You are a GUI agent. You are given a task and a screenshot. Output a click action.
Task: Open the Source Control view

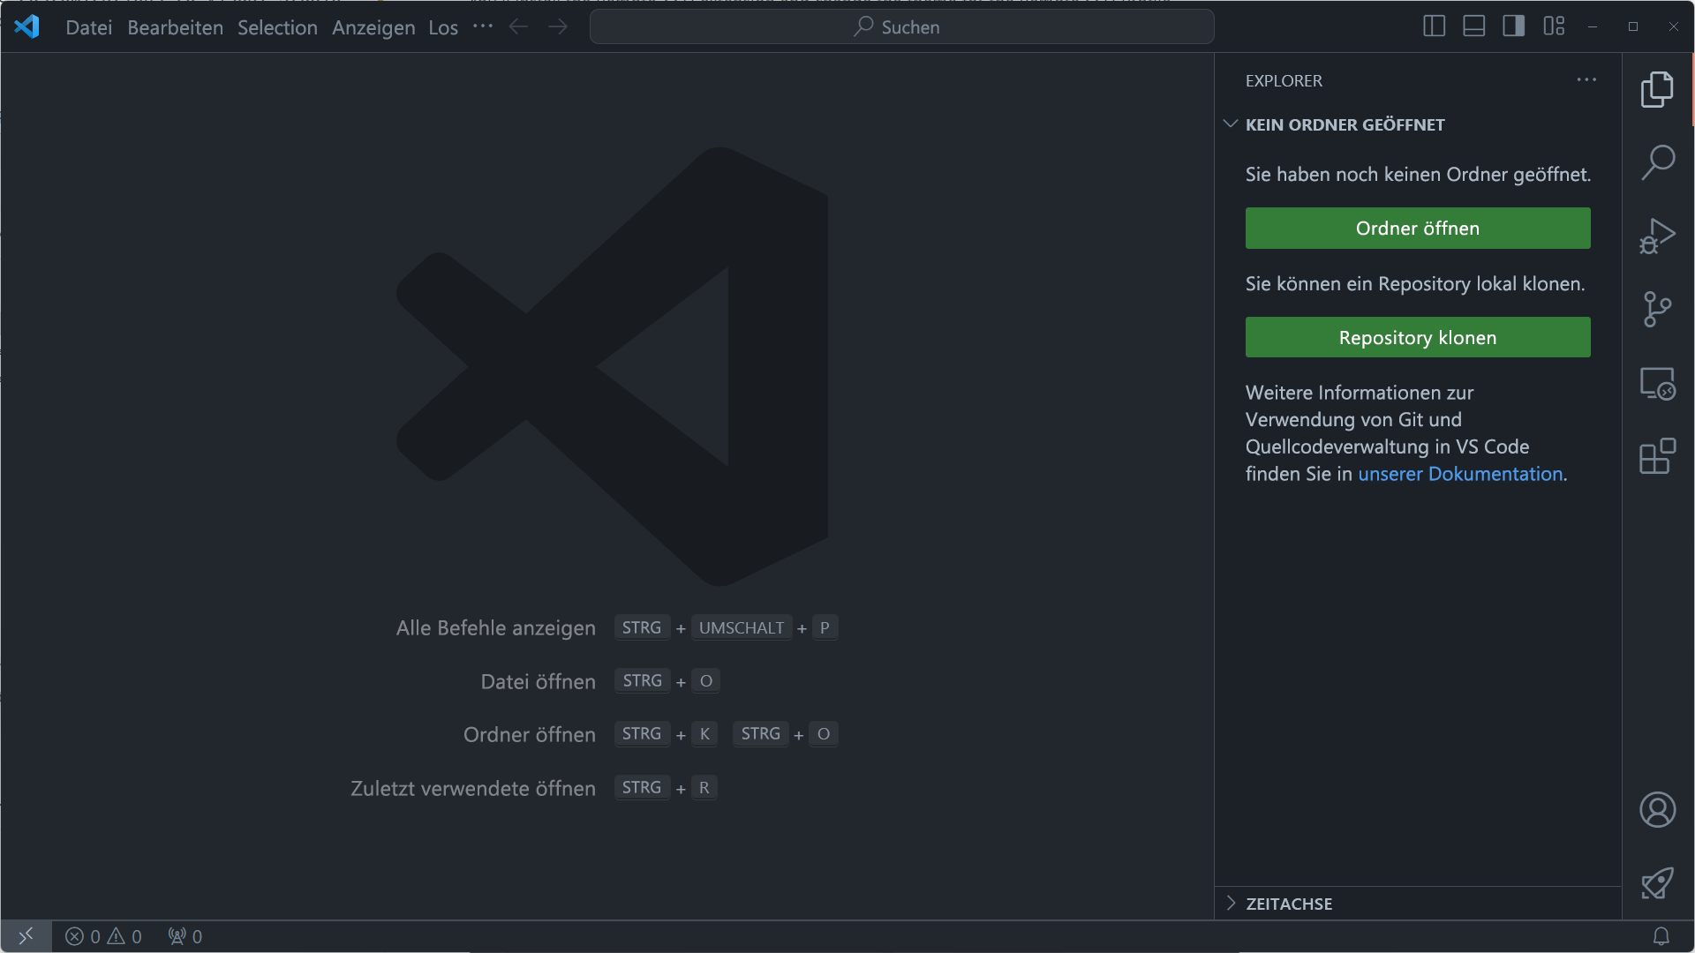click(1658, 310)
